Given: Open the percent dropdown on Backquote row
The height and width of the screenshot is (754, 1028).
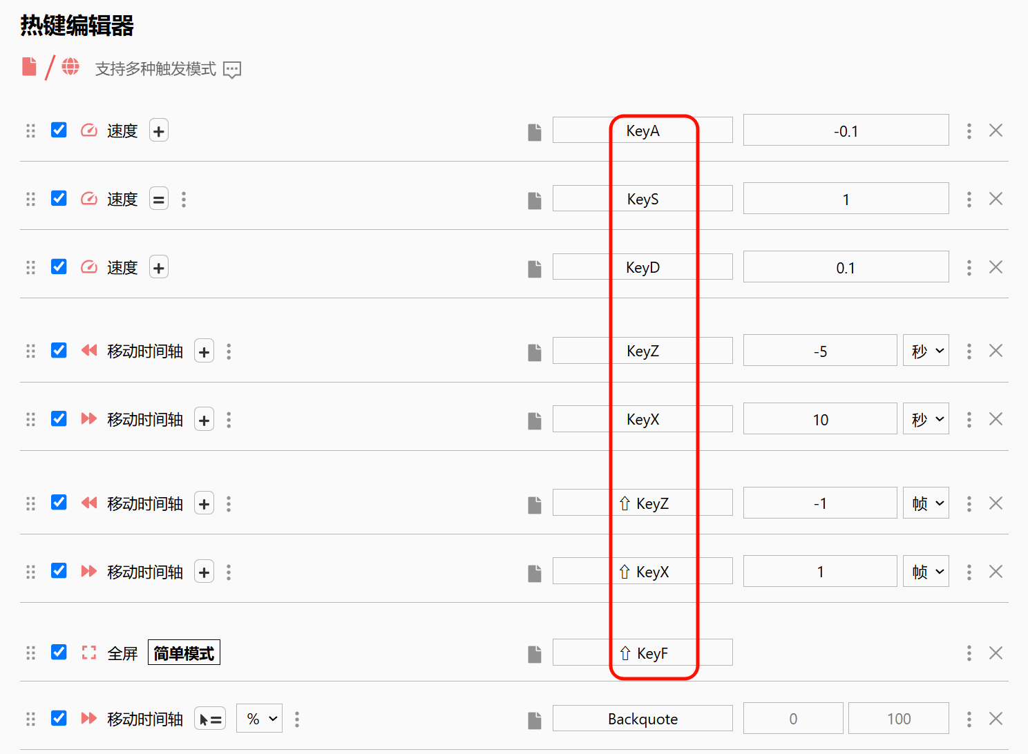Looking at the screenshot, I should [259, 719].
